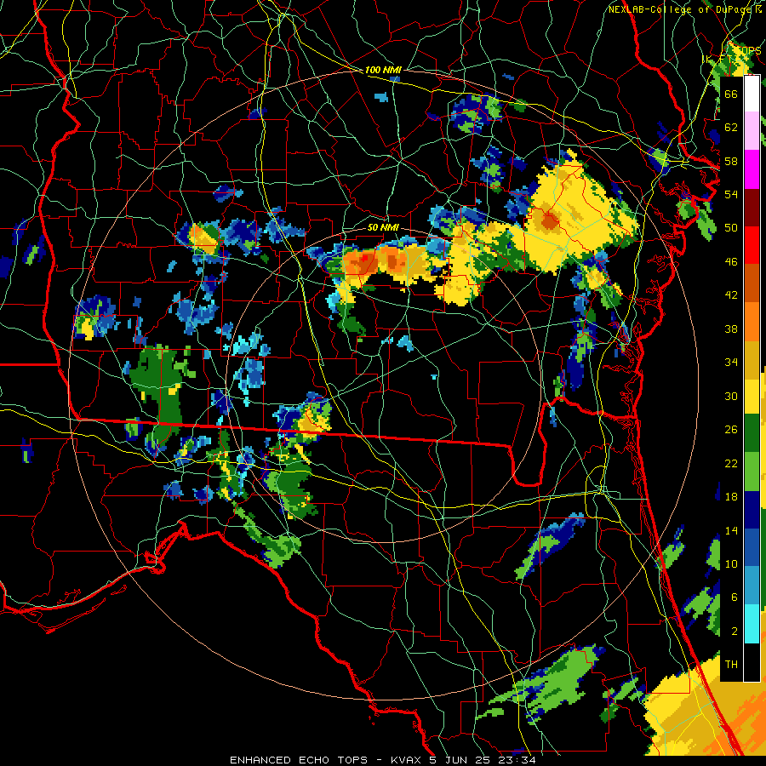Click the 54 value on legend scale
766x766 pixels.
pos(731,194)
